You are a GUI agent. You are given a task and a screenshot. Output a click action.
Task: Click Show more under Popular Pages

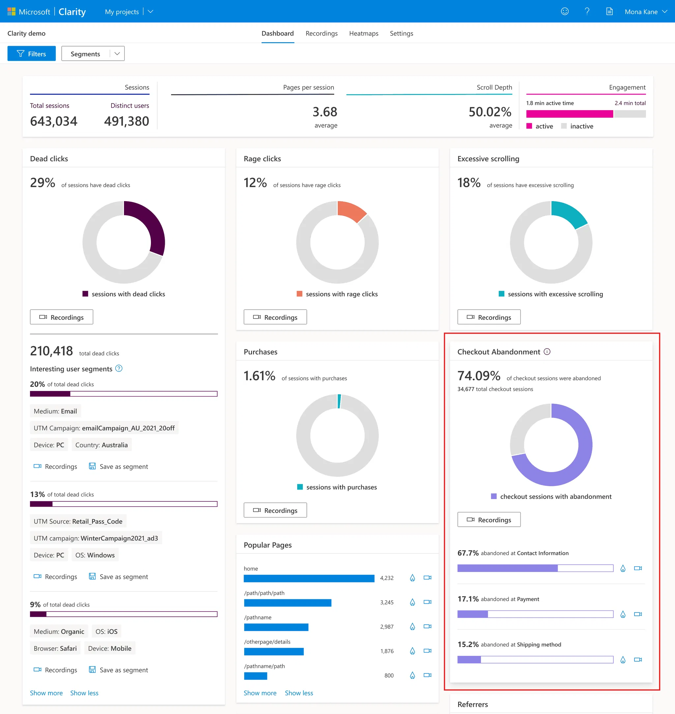click(x=260, y=693)
